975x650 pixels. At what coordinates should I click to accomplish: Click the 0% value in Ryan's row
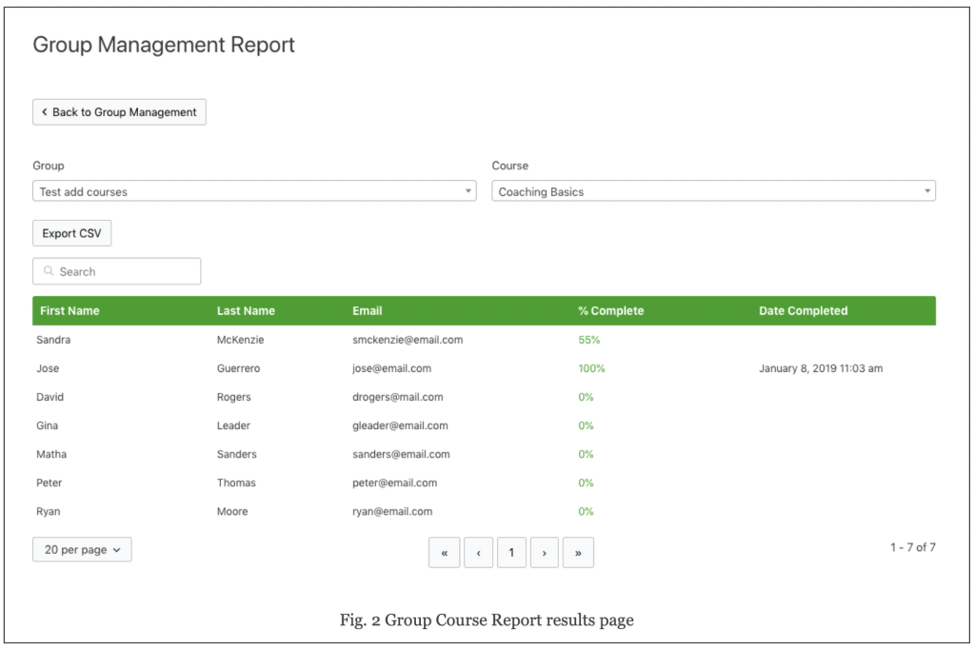click(x=586, y=511)
